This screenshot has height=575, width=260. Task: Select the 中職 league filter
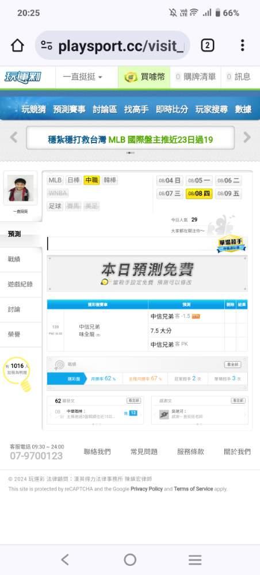coord(91,181)
